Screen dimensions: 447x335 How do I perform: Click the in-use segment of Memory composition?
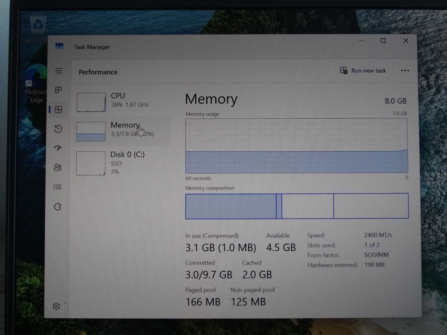pos(230,206)
